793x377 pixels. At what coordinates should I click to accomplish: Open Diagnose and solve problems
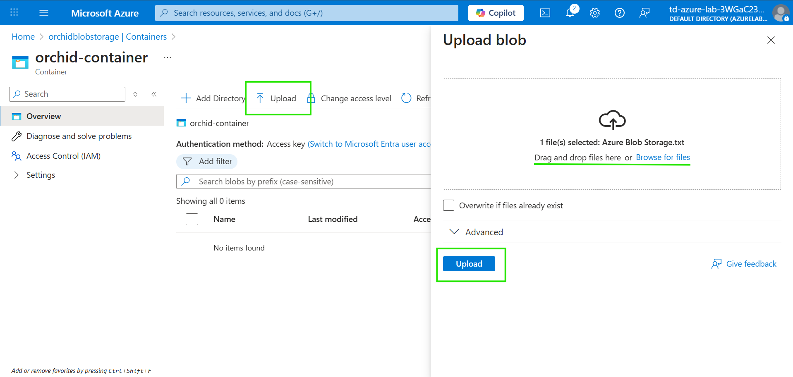click(79, 136)
